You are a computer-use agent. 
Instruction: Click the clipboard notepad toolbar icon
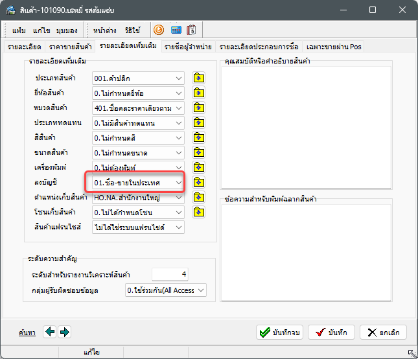(x=192, y=30)
